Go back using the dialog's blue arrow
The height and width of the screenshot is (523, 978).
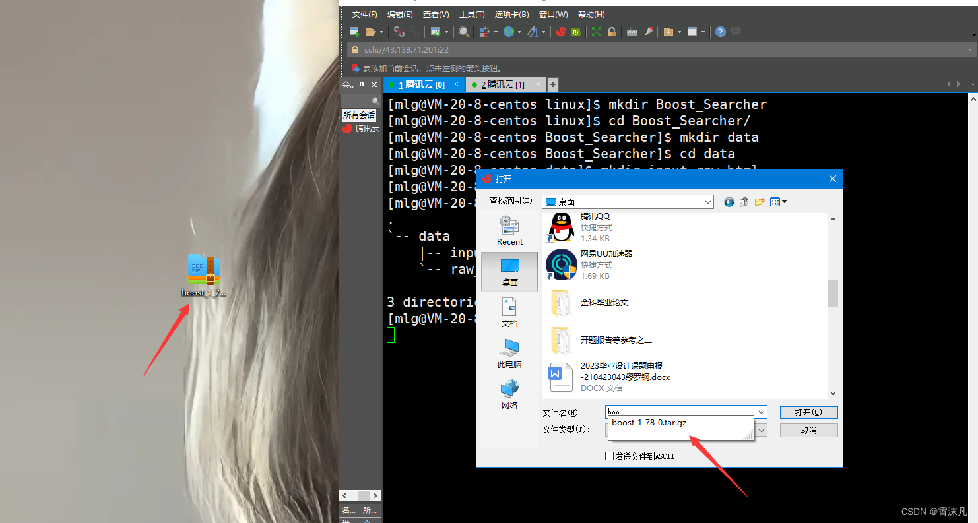coord(729,202)
